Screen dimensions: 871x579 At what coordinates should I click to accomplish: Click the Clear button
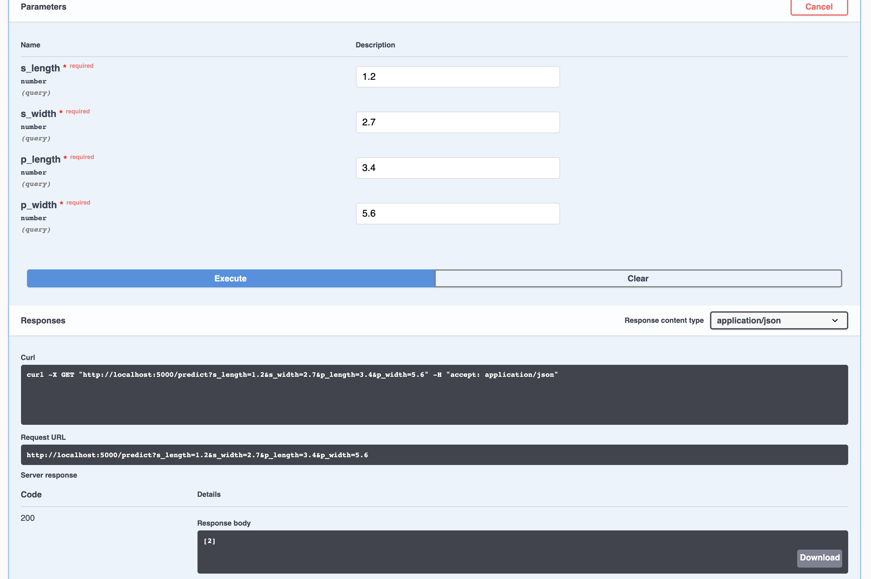pos(638,278)
